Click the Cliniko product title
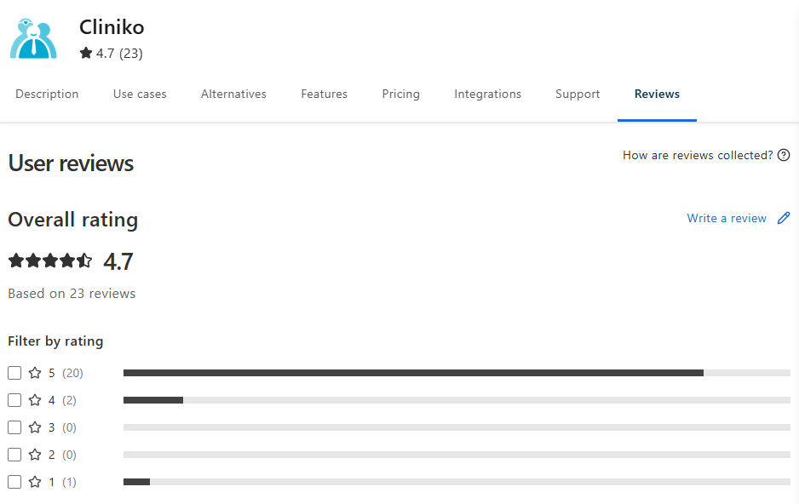Viewport: 799px width, 504px height. click(x=112, y=27)
